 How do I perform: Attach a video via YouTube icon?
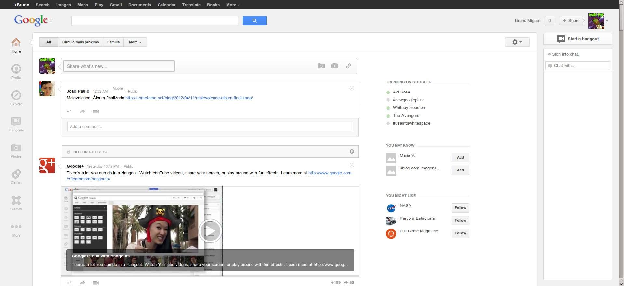point(335,66)
